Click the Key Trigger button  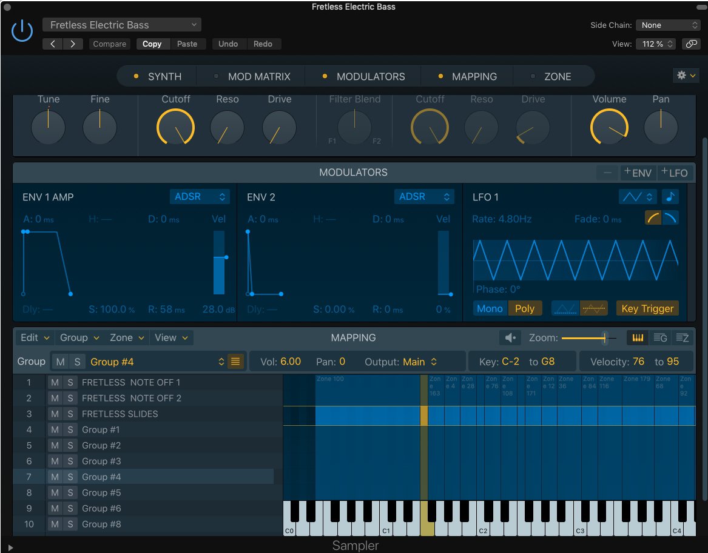click(647, 308)
